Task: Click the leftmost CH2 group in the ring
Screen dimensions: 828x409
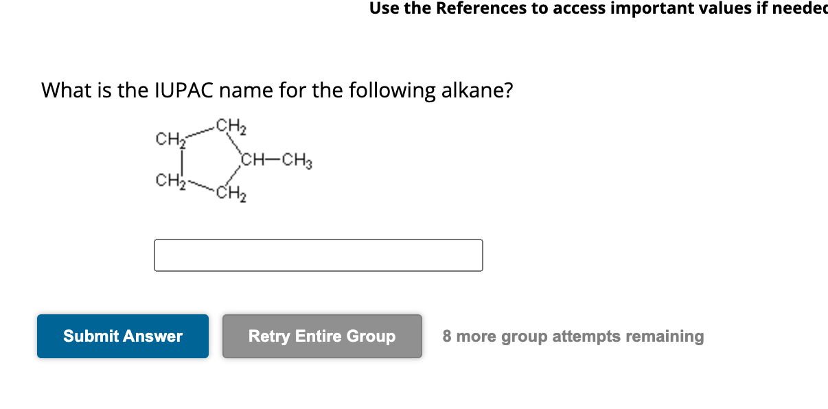Action: (169, 139)
